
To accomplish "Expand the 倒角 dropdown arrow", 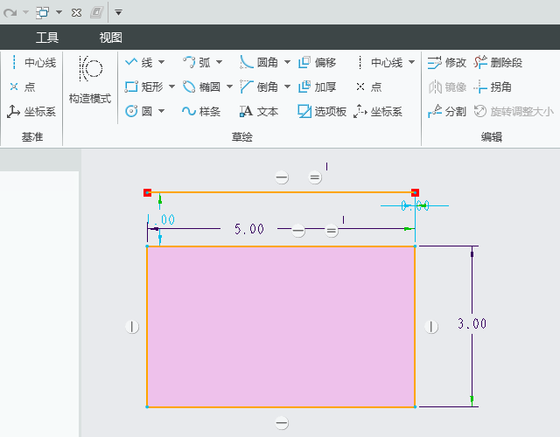I will point(288,87).
